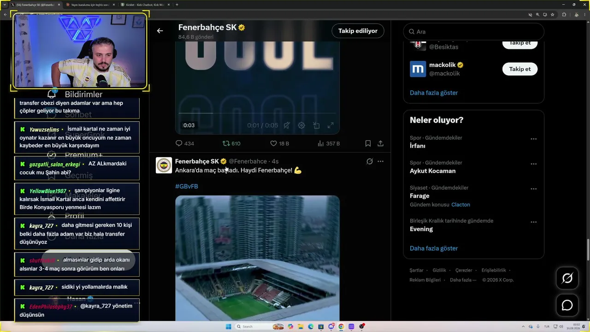
Task: Unmute the video player sound
Action: (287, 125)
